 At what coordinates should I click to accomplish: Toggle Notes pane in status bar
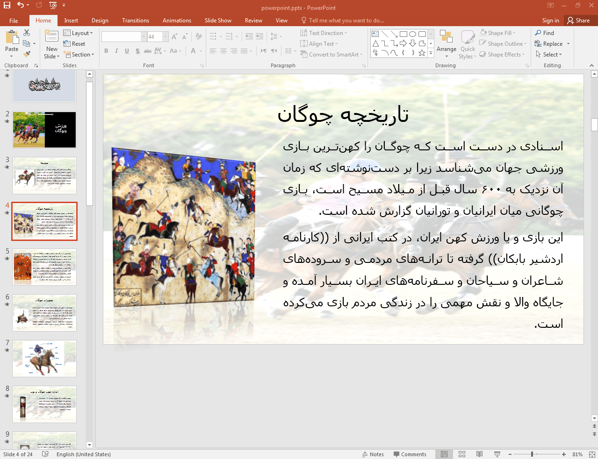point(373,454)
